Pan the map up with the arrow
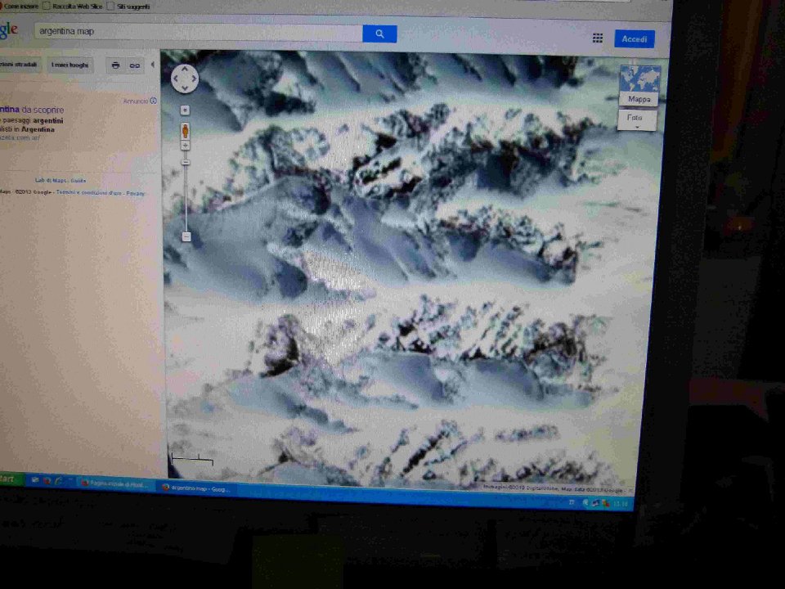The image size is (785, 589). click(x=185, y=69)
